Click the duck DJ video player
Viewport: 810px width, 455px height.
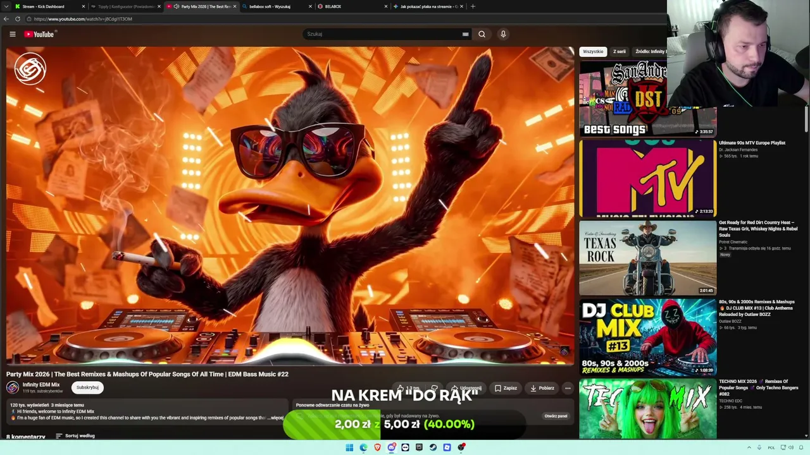[290, 206]
